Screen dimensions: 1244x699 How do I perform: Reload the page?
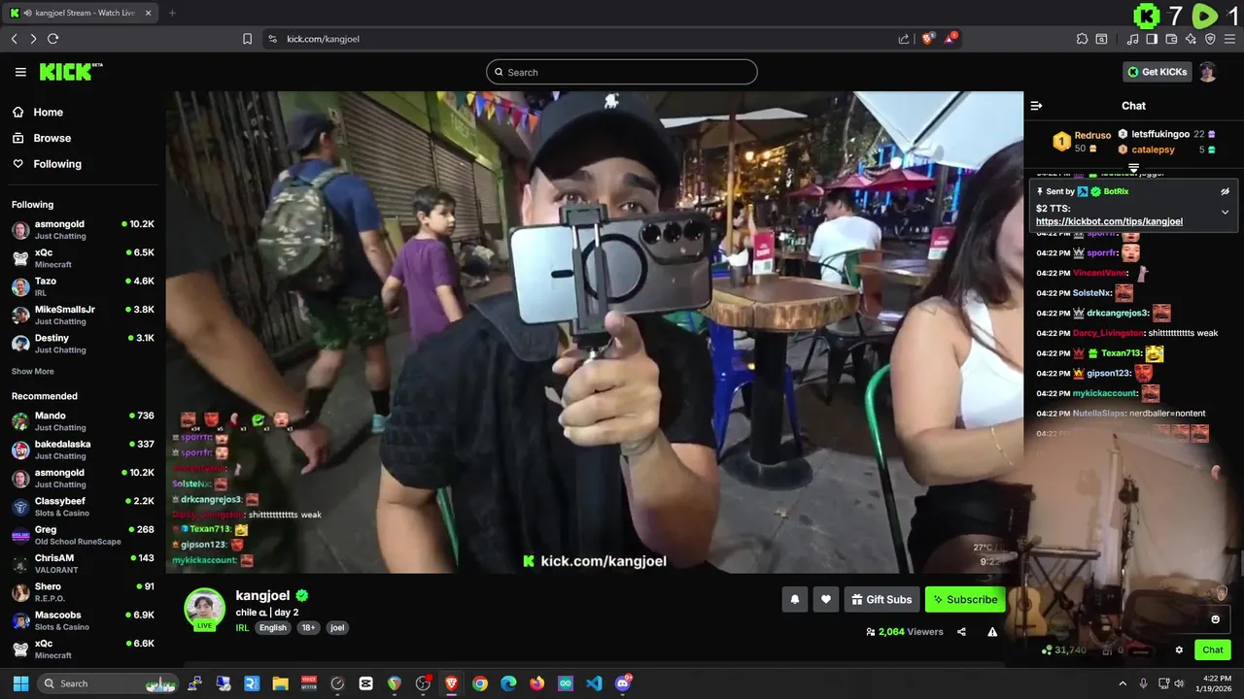(52, 39)
